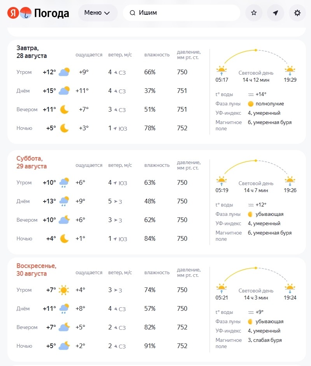Select the Суббота, 29 августа heading
The image size is (311, 366).
coord(31,162)
